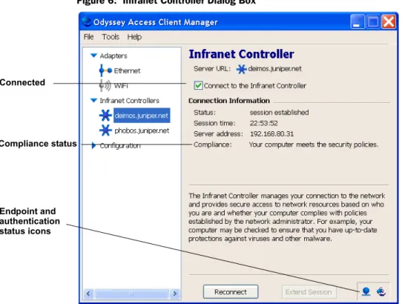Open the Help menu

tap(134, 37)
